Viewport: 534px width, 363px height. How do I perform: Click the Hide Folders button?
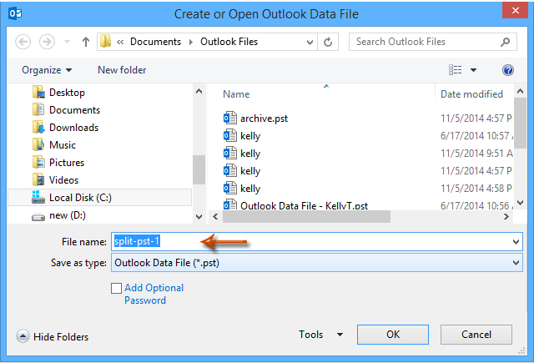point(52,337)
